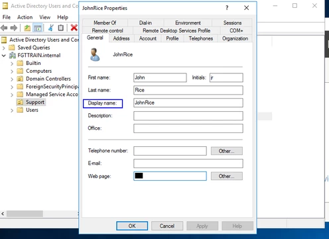Click the OK button

pyautogui.click(x=132, y=226)
